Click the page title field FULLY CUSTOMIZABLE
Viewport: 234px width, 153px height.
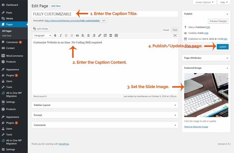[x=105, y=14]
